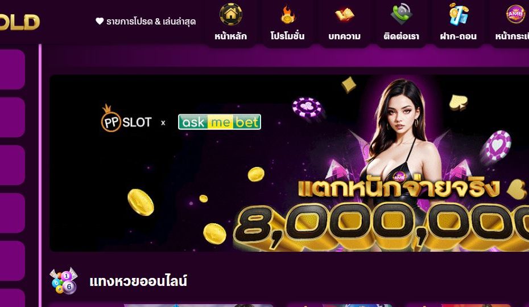Click the แทงหวยออนไลน์ section heading

(138, 281)
